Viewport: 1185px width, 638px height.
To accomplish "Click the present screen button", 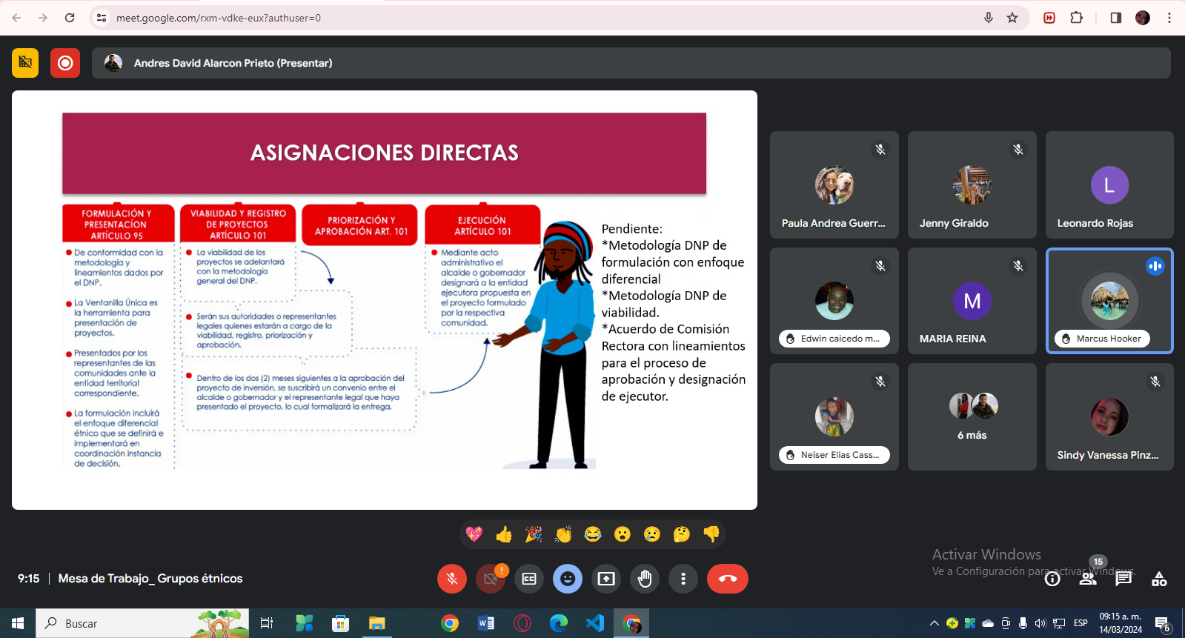I will point(606,579).
